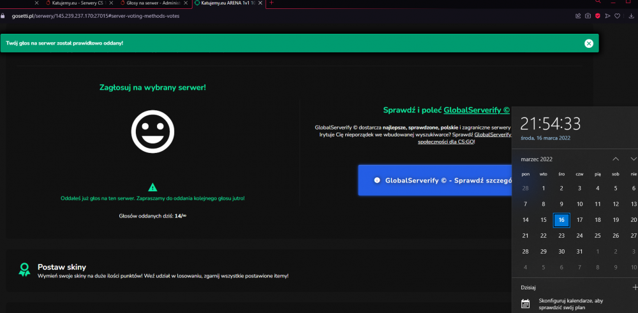The height and width of the screenshot is (313, 638).
Task: Click Zagłosuj na wybrany serwer! heading
Action: point(152,87)
